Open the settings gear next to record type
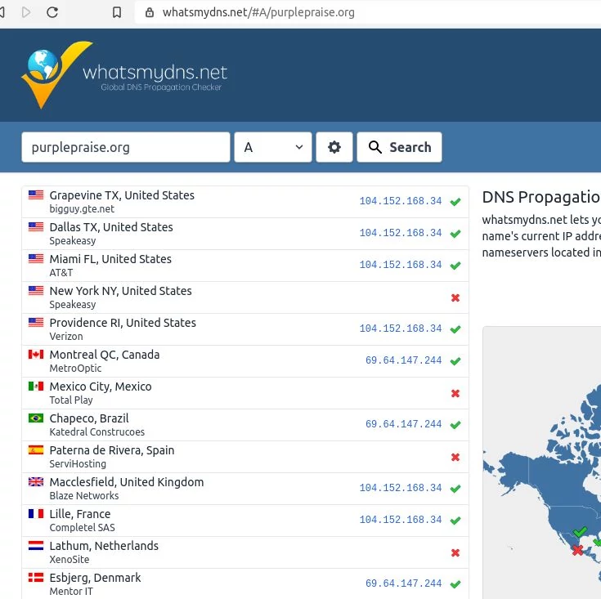The height and width of the screenshot is (599, 601). pos(334,147)
